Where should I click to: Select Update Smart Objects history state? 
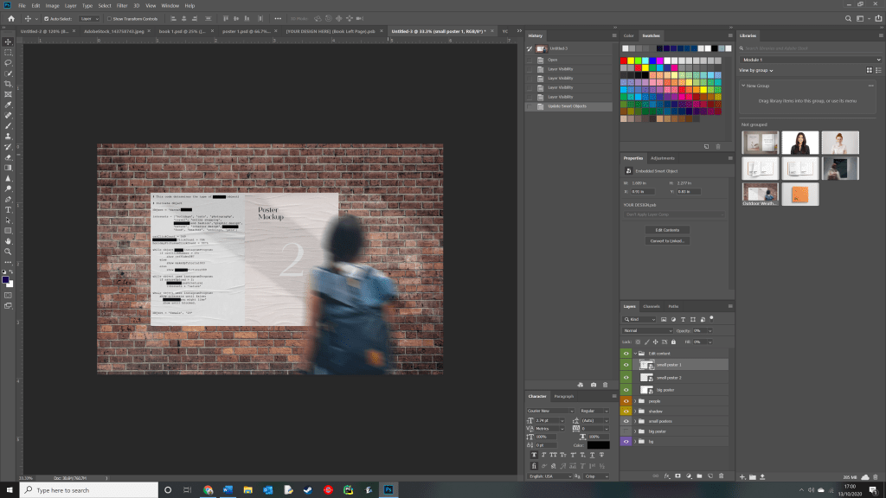(x=567, y=106)
